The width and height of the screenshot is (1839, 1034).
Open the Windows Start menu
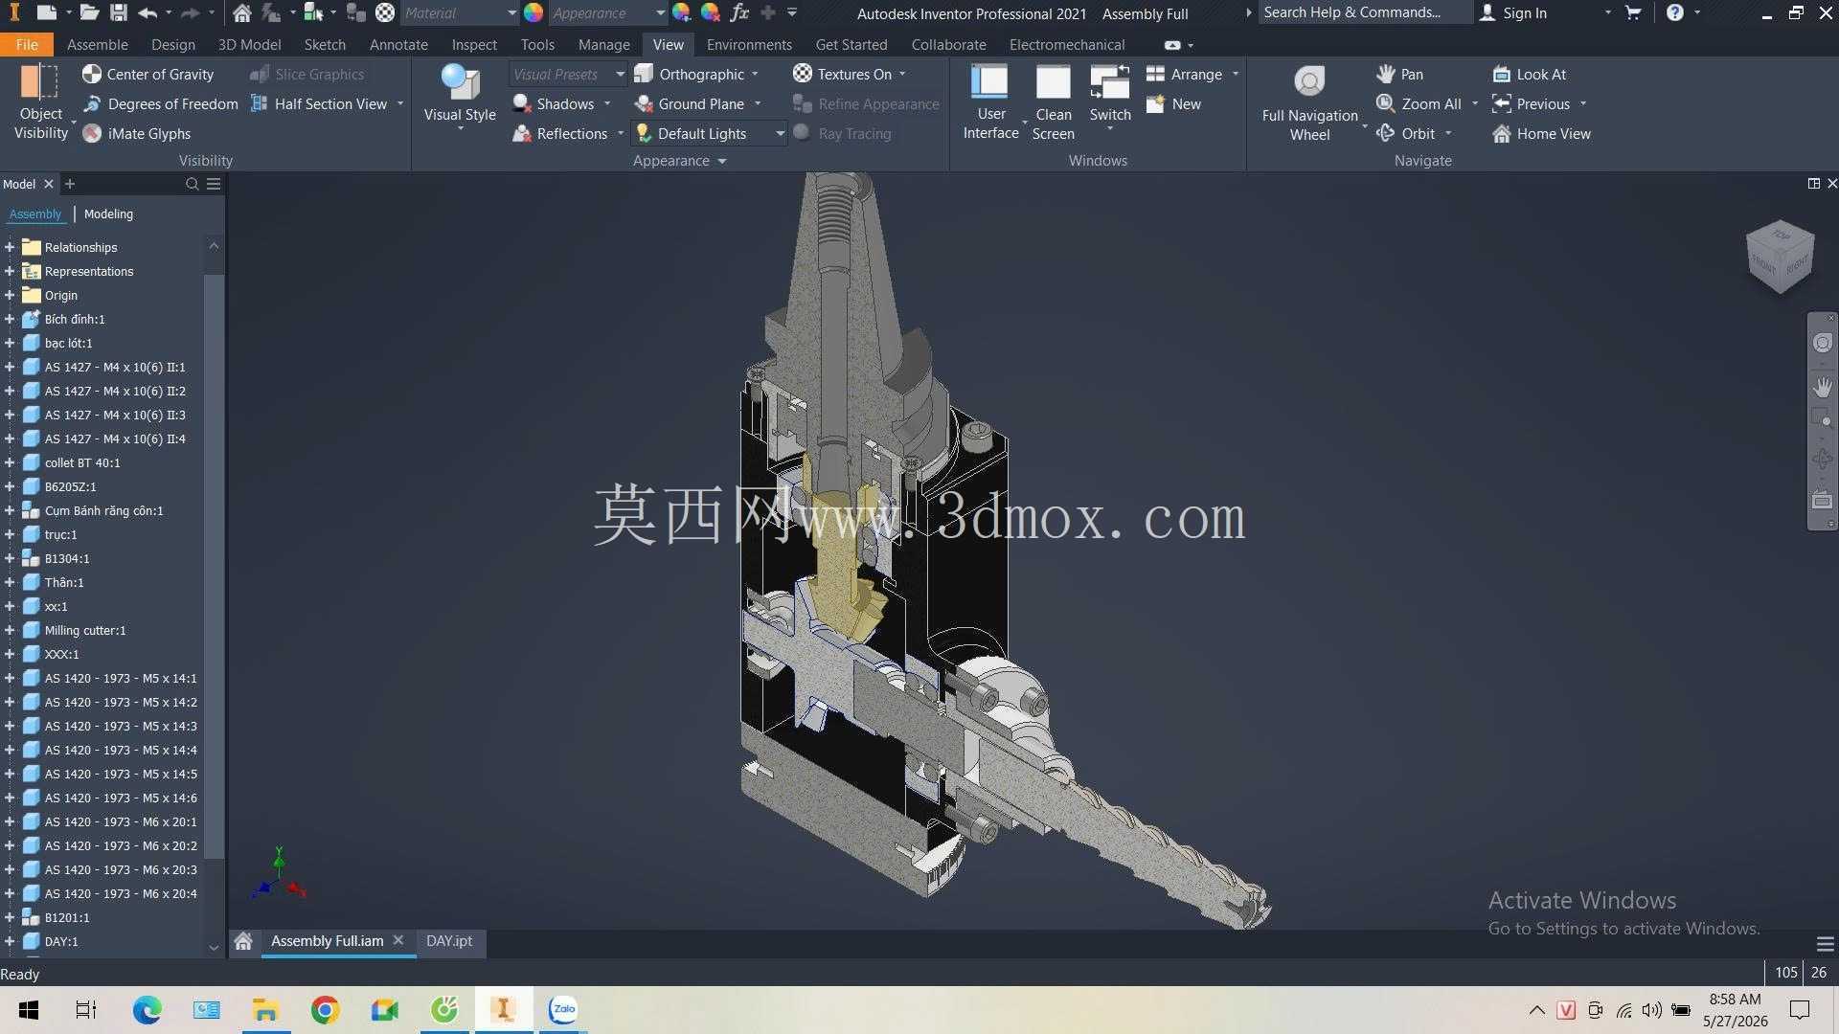click(x=28, y=1009)
